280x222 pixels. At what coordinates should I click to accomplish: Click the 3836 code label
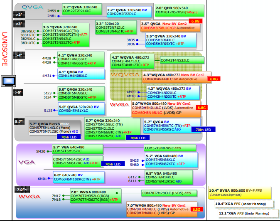point(131,44)
